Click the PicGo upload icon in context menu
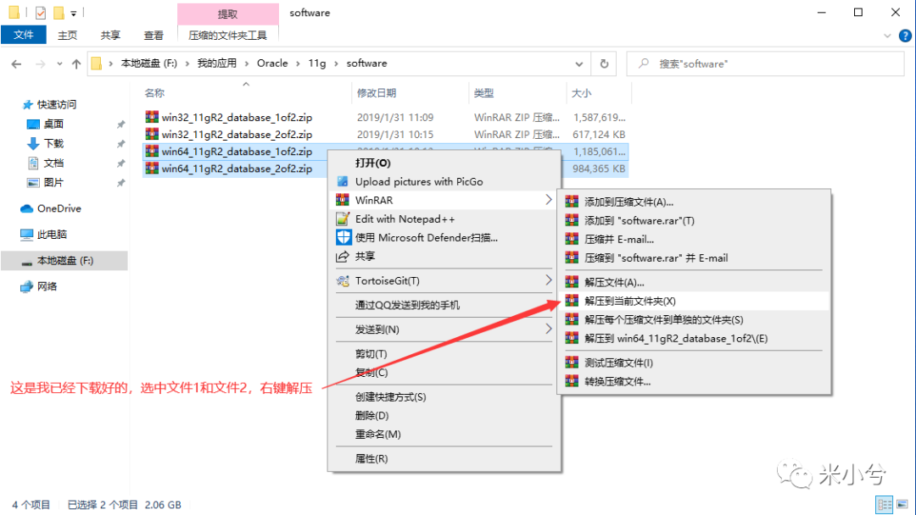Image resolution: width=916 pixels, height=515 pixels. (343, 181)
